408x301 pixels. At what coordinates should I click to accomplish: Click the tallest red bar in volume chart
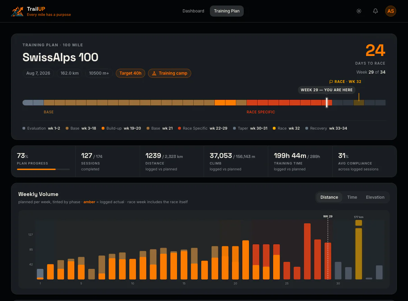(307, 251)
